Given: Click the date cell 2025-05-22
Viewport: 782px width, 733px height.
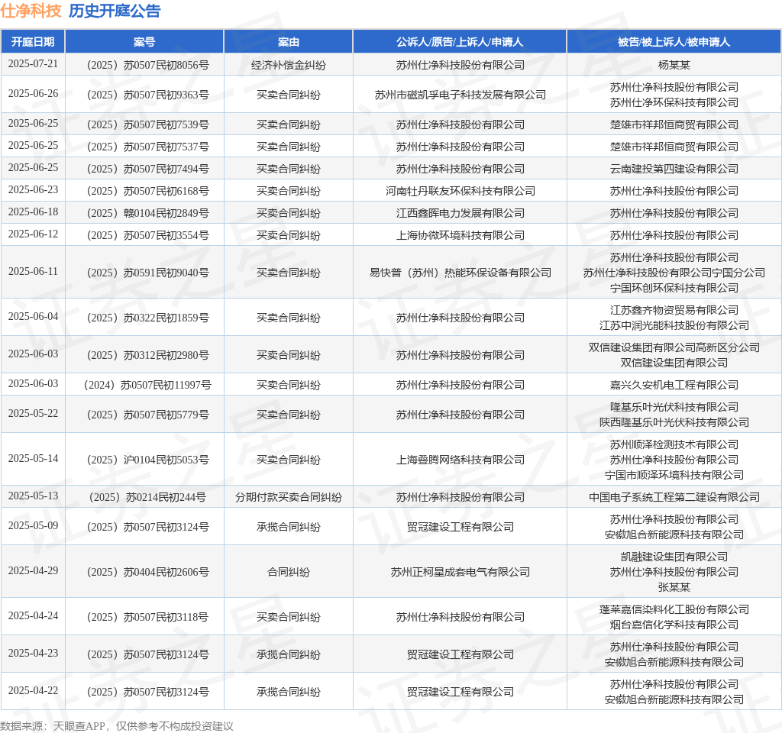Looking at the screenshot, I should 33,413.
